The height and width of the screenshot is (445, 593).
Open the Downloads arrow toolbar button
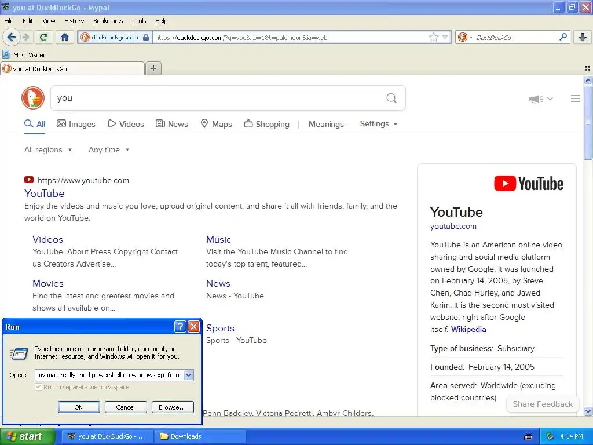[x=583, y=37]
